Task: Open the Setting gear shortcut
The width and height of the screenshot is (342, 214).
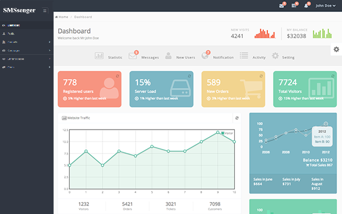Action: pos(275,56)
